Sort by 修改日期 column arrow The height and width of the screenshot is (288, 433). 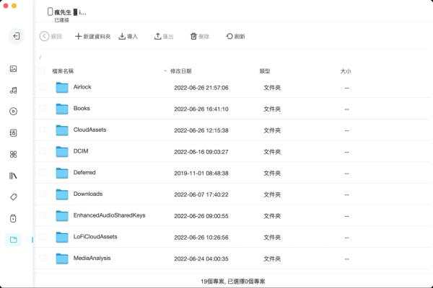click(165, 71)
